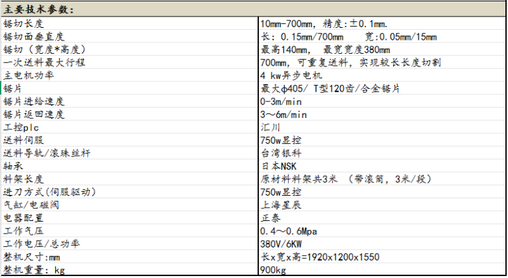508x278 pixels.
Task: Select the 锯切面垂直度 label cell
Action: tap(33, 36)
